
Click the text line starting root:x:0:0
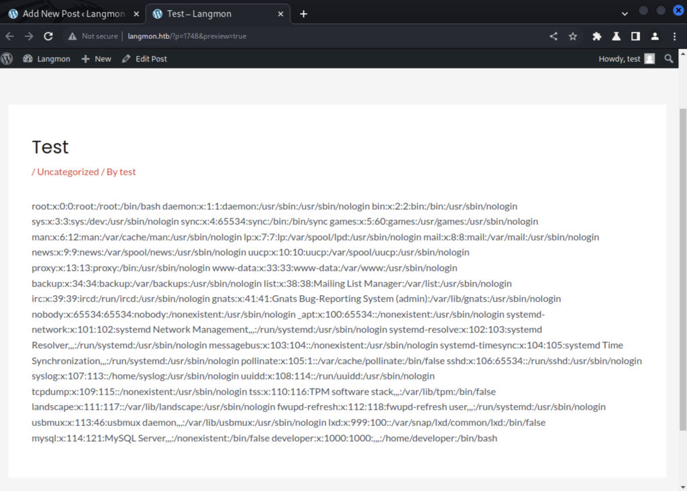(x=274, y=207)
